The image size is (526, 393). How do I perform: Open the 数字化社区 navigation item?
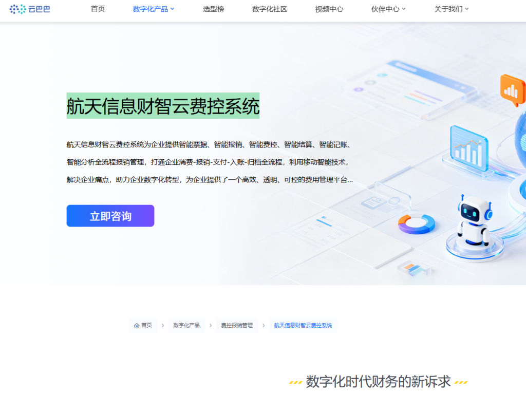pos(270,9)
